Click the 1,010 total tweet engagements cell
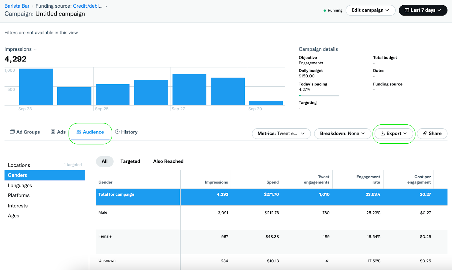Screen dimensions: 452x270 [324, 194]
